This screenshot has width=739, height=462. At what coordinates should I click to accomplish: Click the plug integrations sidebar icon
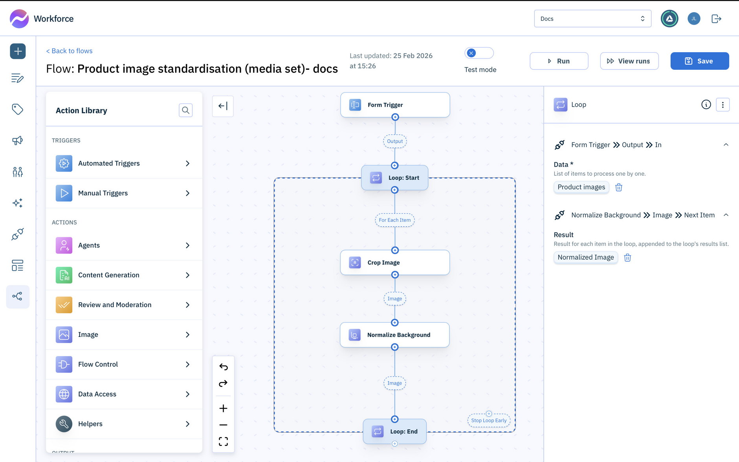18,234
